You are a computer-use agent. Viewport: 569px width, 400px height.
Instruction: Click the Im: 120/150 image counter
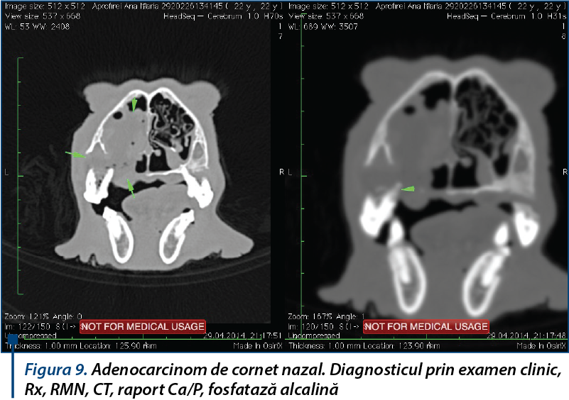click(x=310, y=326)
